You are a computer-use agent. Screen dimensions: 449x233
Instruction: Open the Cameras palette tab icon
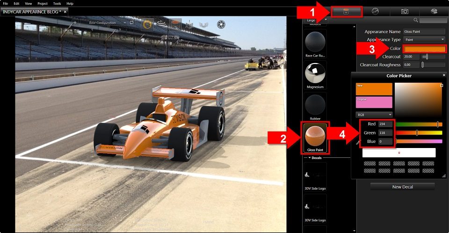click(x=405, y=11)
